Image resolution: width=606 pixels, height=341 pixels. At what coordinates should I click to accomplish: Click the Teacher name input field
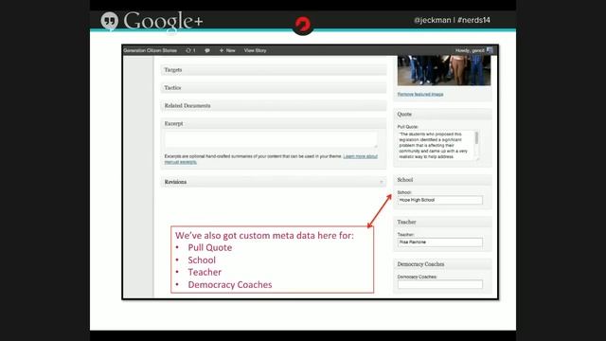point(439,242)
